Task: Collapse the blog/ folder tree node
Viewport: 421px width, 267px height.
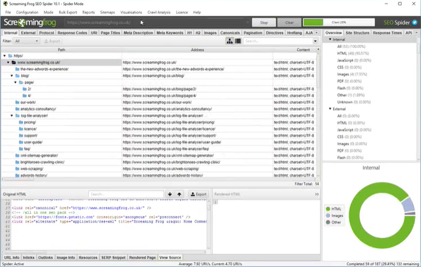Action: (x=12, y=76)
